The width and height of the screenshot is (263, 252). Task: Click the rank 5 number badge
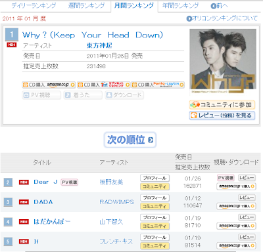8,241
